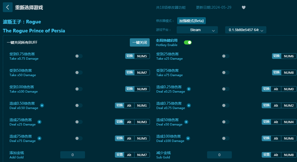The height and width of the screenshot is (162, 297).
Task: Click 切换 for Take x75 Damage
Action: point(277,73)
